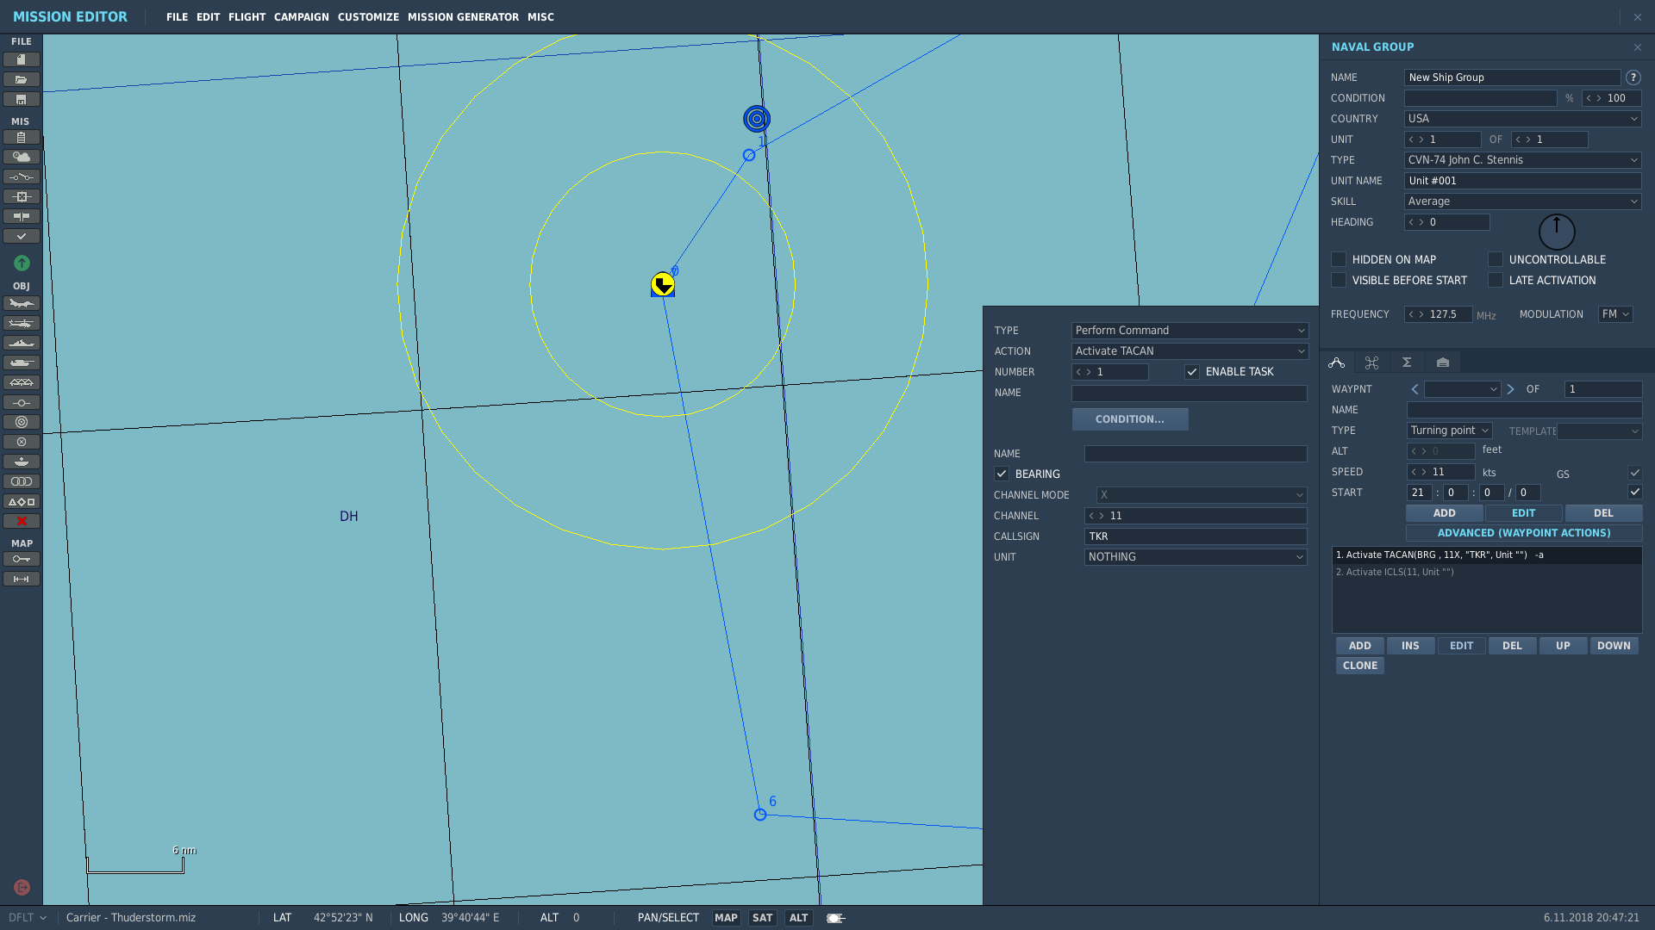Click the CLONE button
Screen dimensions: 1655x930
pos(1360,666)
